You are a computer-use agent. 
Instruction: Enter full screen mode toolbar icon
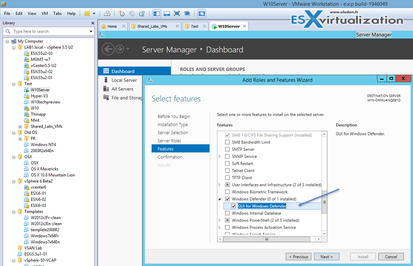(x=177, y=14)
